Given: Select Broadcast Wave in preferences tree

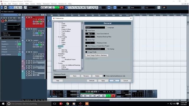Looking at the screenshot, I should coord(70,59).
